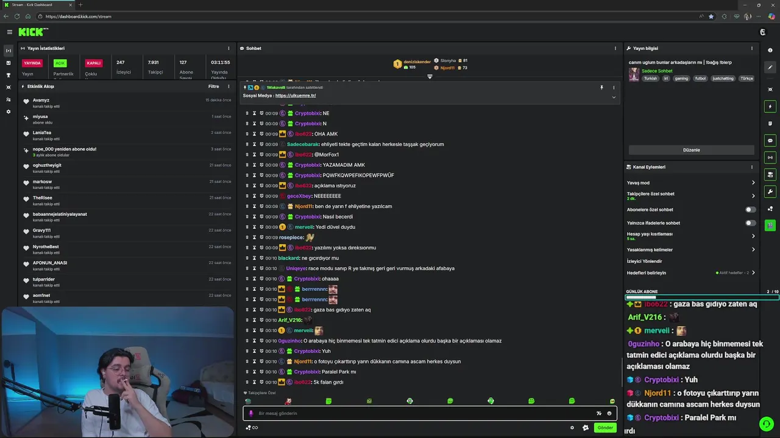Open the settings gear in left sidebar
Viewport: 780px width, 438px height.
click(x=9, y=112)
